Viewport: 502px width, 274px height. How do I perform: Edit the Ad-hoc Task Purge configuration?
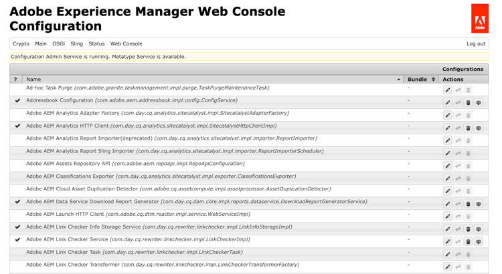click(448, 90)
